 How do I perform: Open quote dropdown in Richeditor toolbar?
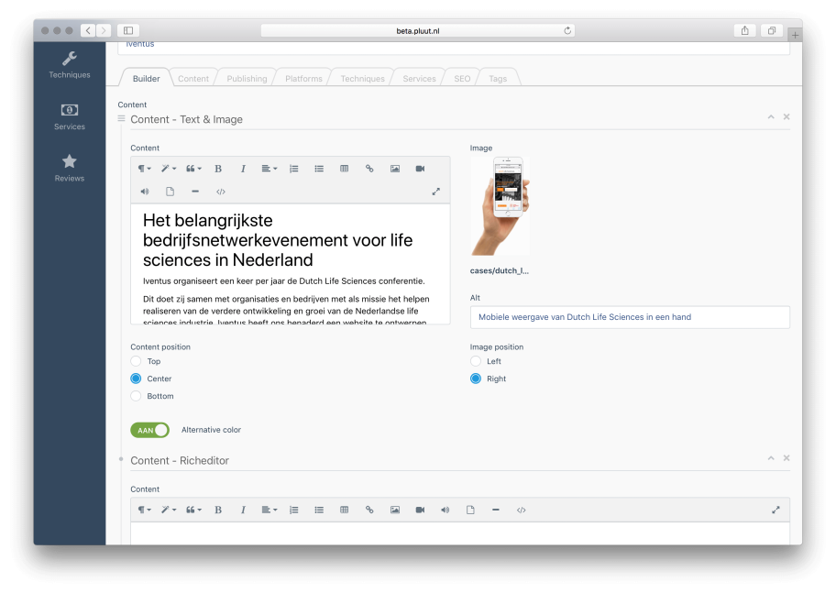193,510
